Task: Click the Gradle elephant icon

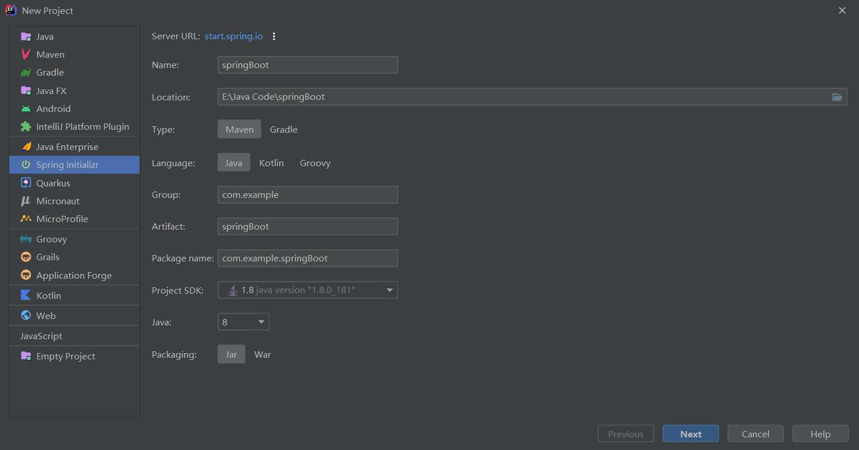Action: [25, 73]
